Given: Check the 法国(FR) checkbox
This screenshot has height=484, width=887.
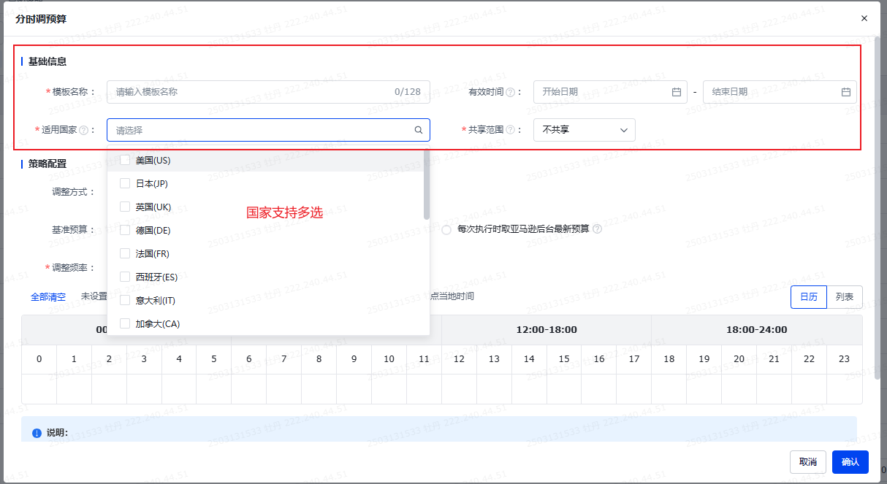Looking at the screenshot, I should tap(125, 253).
